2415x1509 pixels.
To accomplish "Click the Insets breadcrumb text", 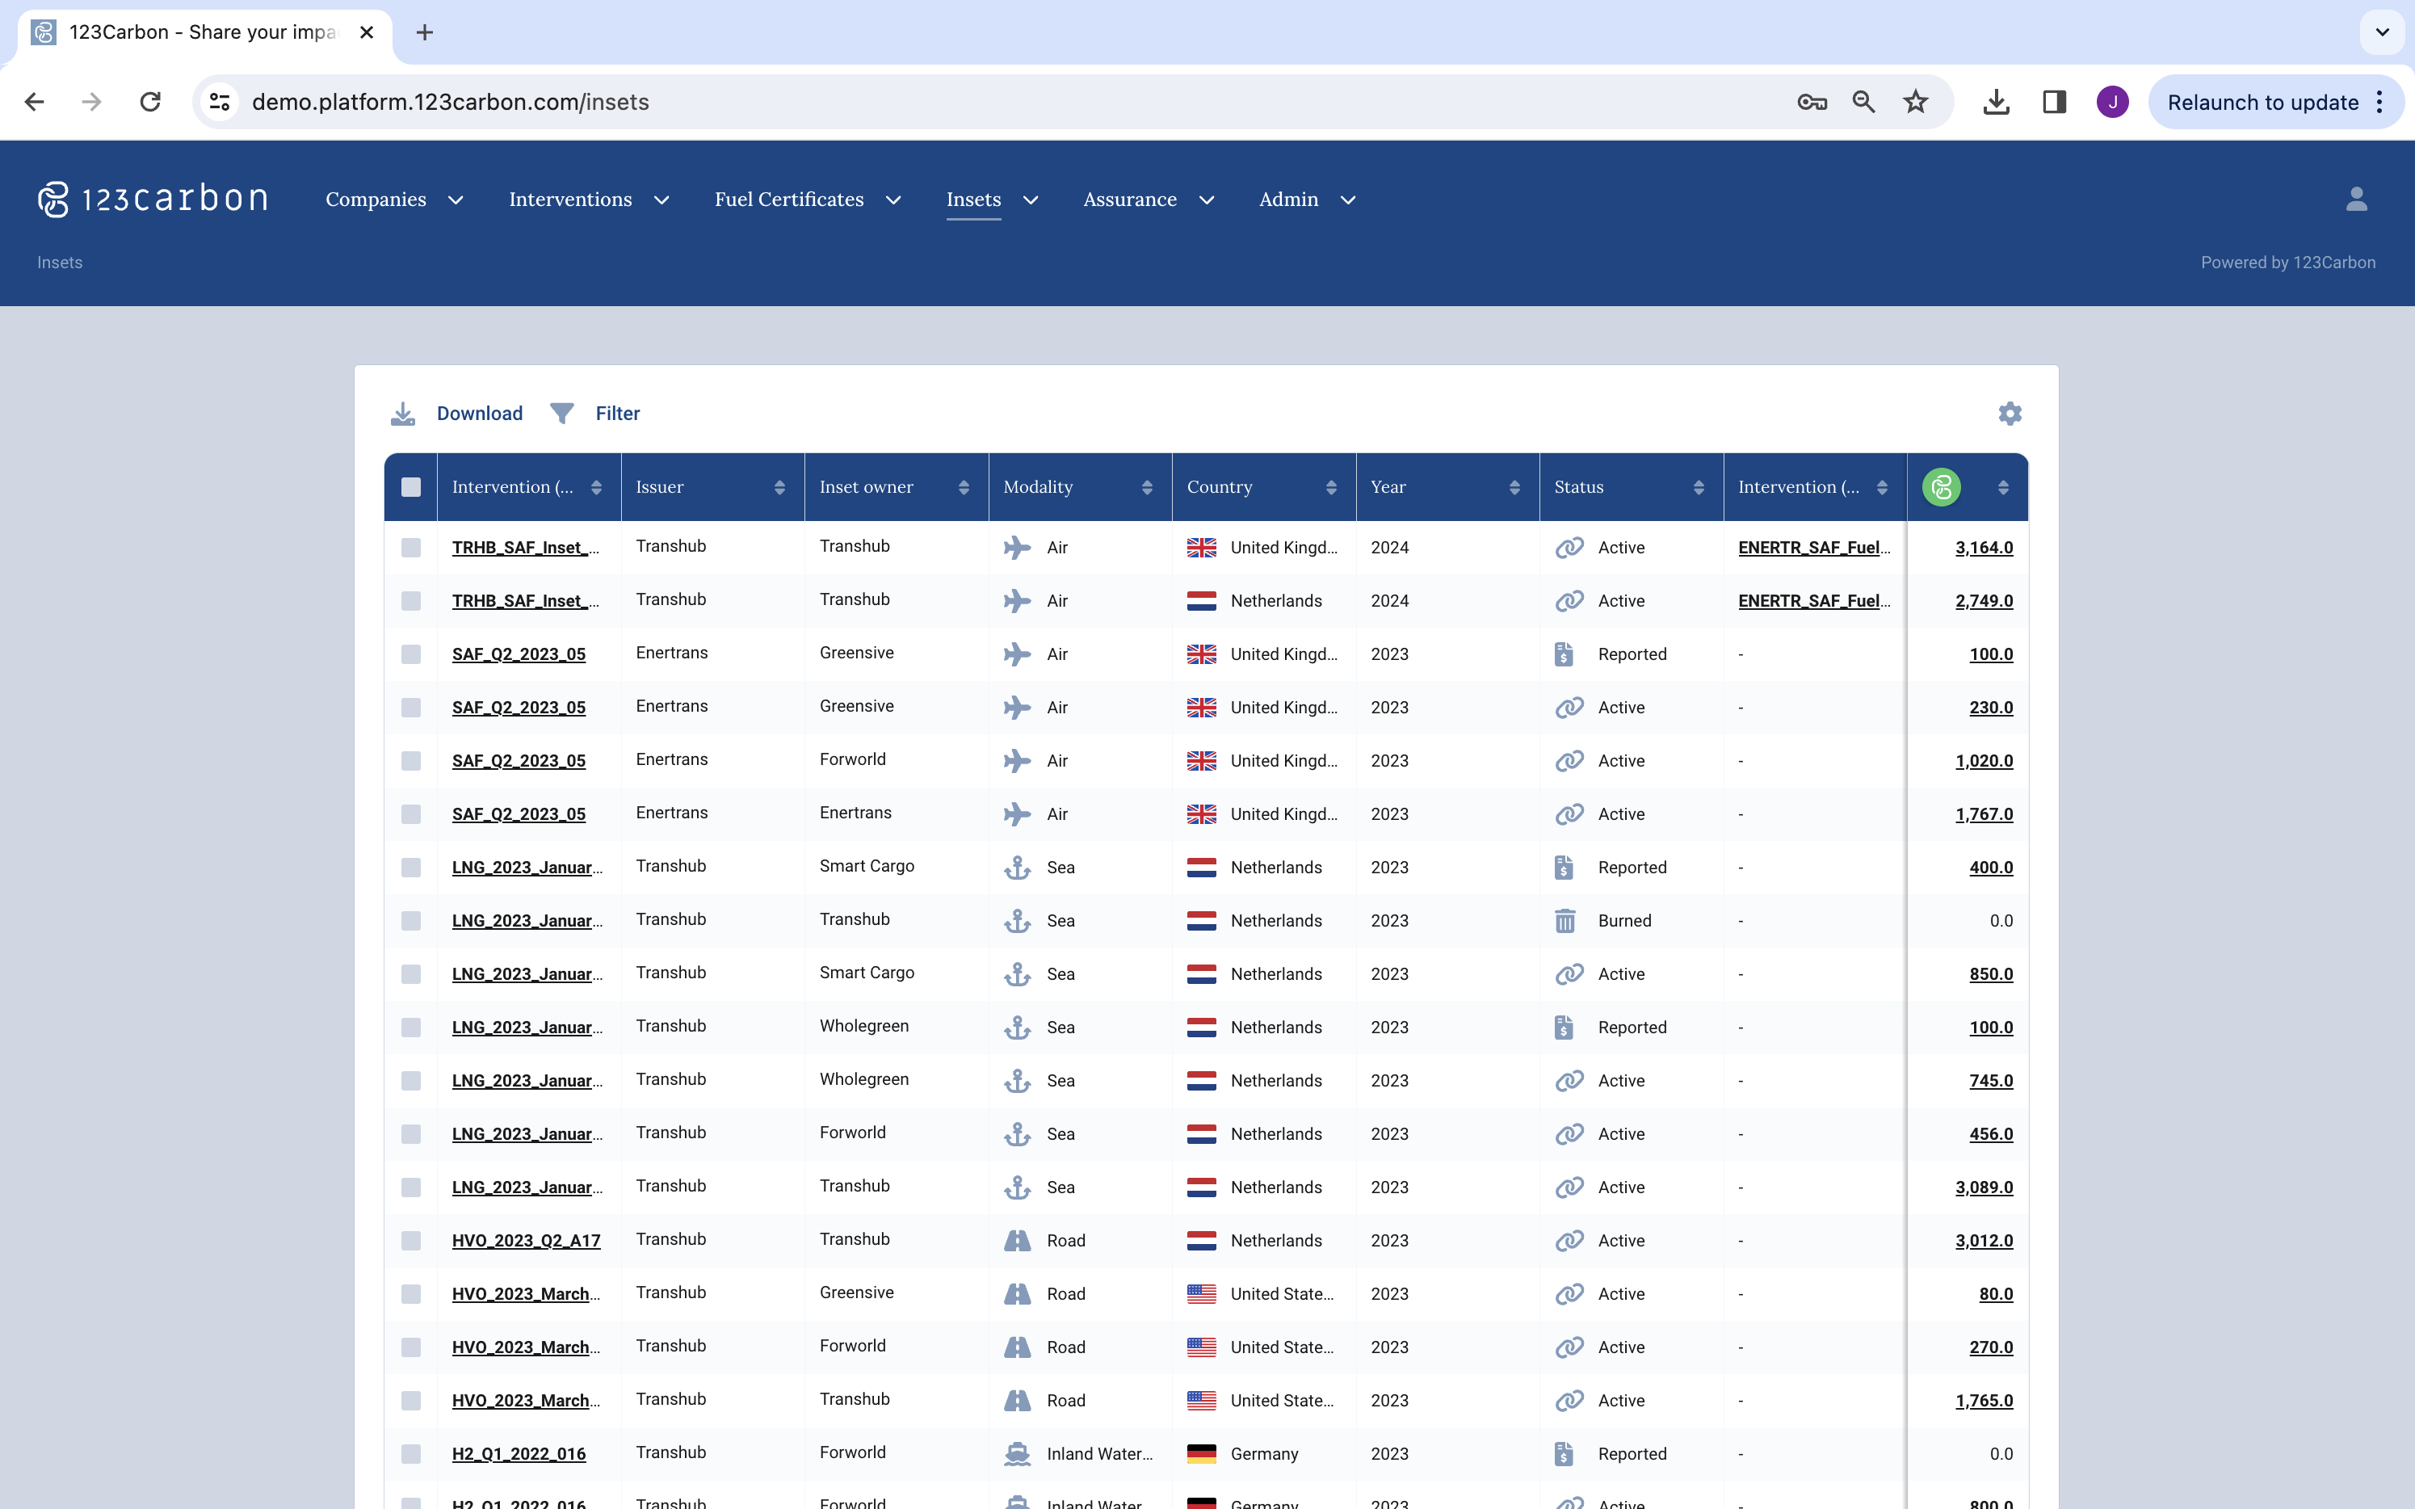I will point(60,263).
